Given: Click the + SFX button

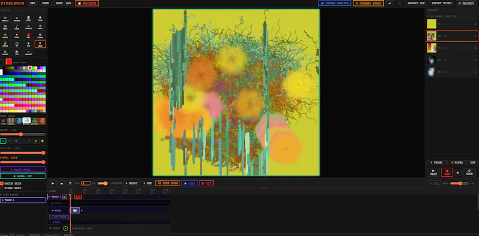Looking at the screenshot, I should (x=147, y=183).
